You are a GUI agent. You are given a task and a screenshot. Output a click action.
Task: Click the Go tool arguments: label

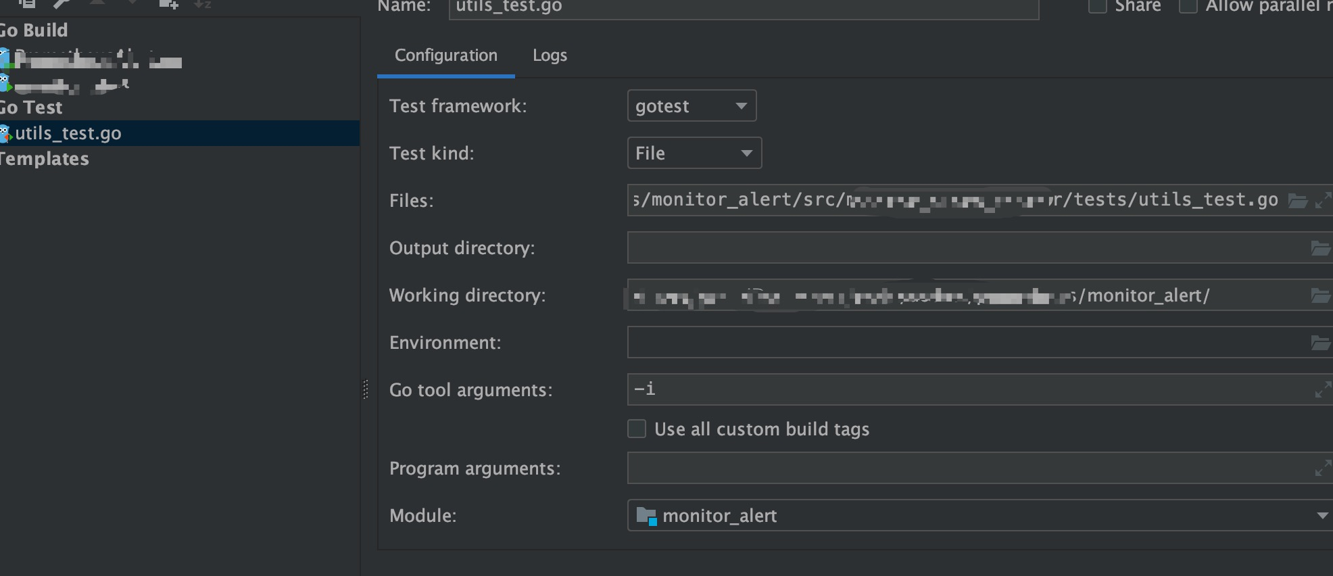tap(470, 390)
